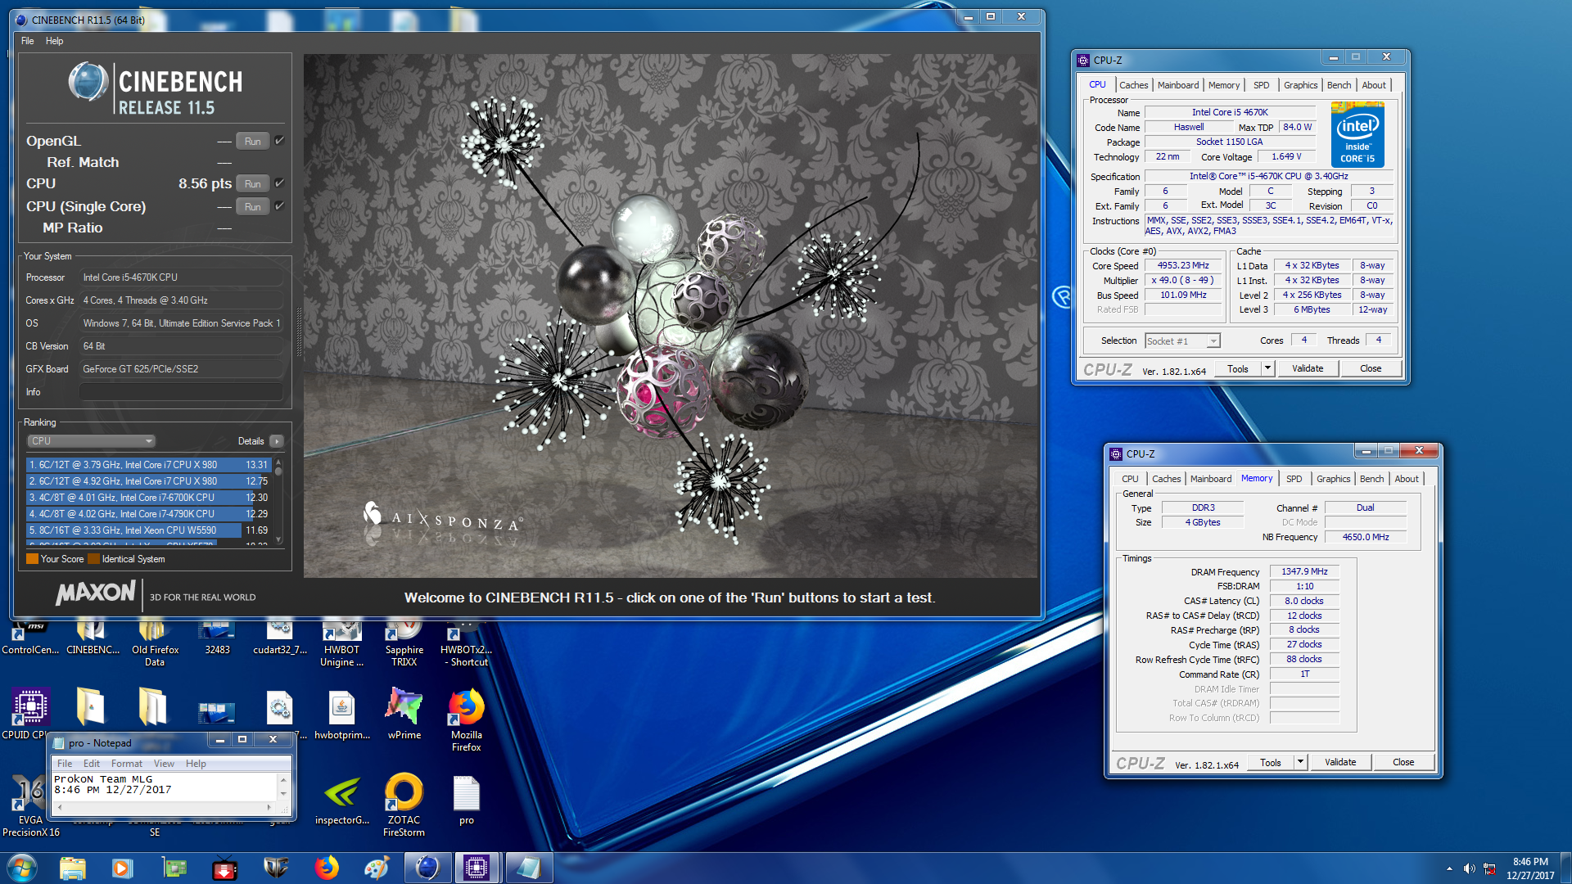The image size is (1572, 884).
Task: Open Firefox from the taskbar
Action: (327, 868)
